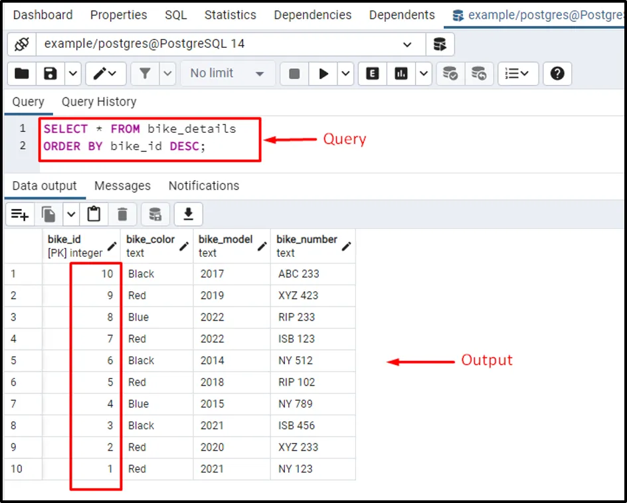Expand the Execute options dropdown arrow
Image resolution: width=627 pixels, height=503 pixels.
point(345,74)
